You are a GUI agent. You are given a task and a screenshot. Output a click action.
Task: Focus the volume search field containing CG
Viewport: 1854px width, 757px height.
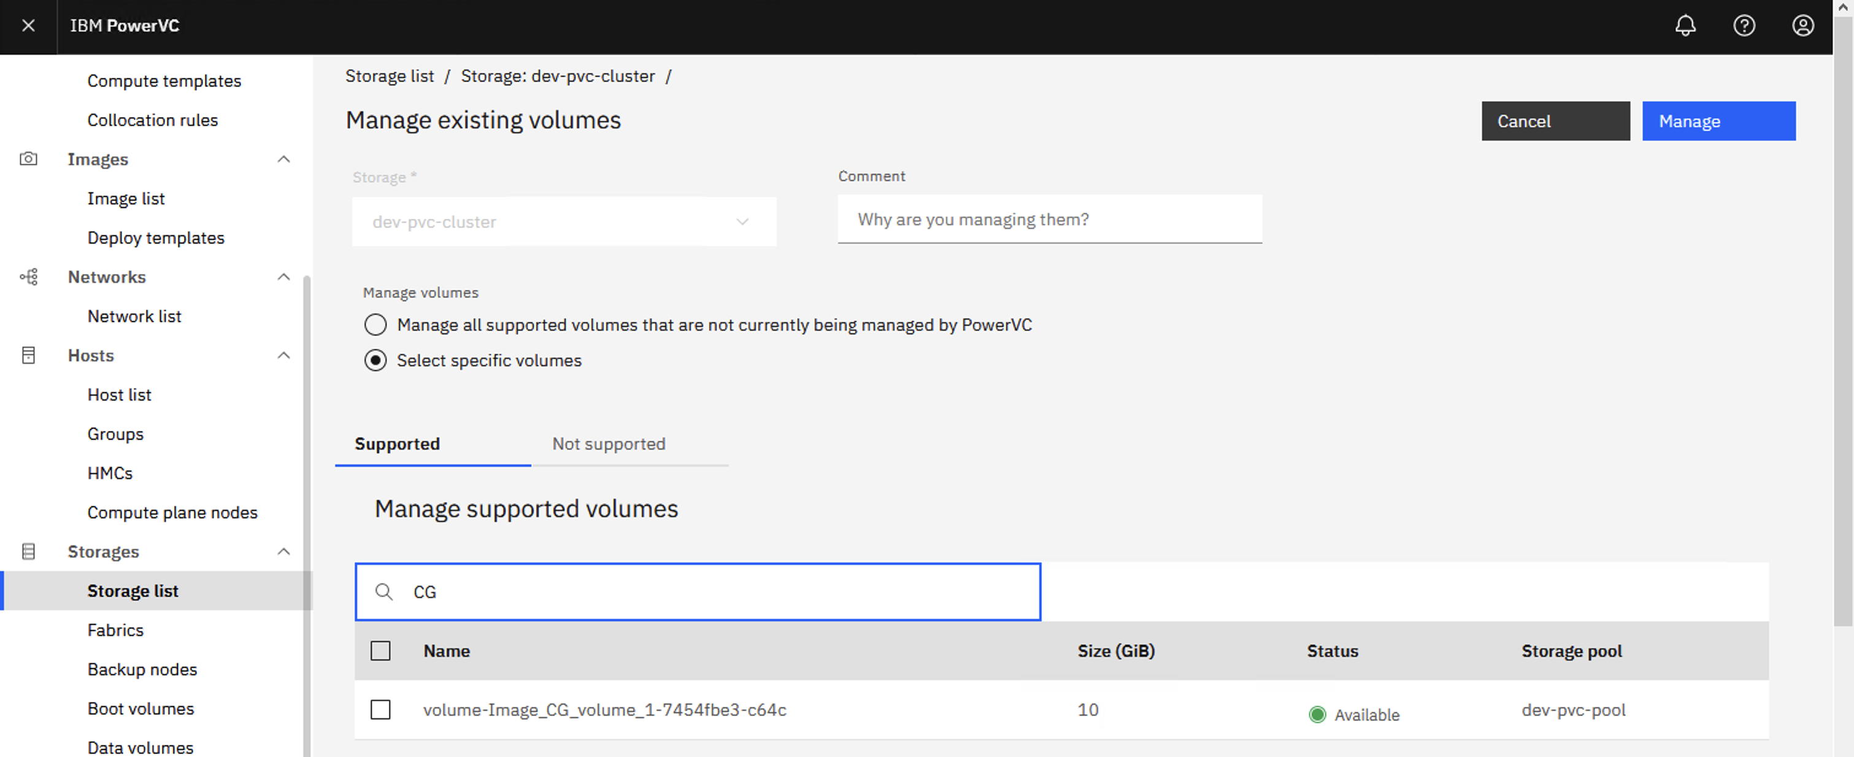[x=698, y=591]
